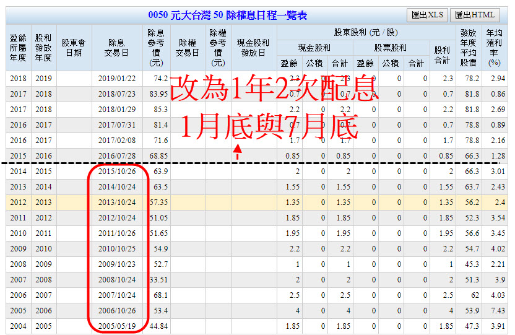The width and height of the screenshot is (515, 335).
Task: Click reference price 33.51 in 2008 row
Action: [x=159, y=279]
